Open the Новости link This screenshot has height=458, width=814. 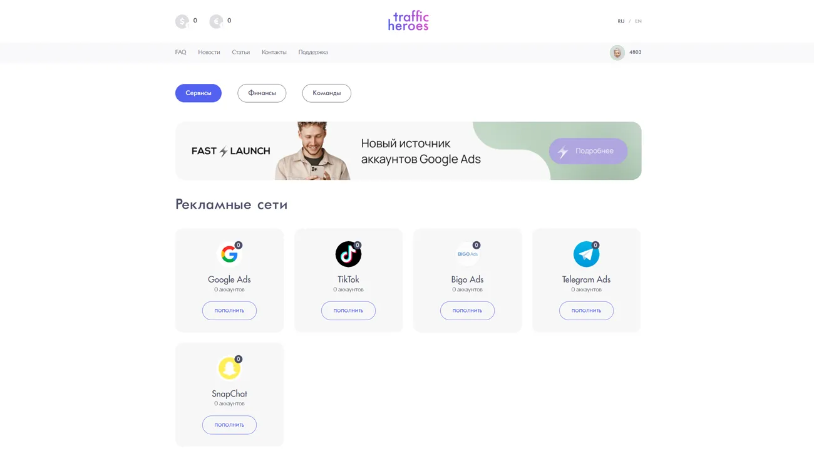pyautogui.click(x=209, y=53)
